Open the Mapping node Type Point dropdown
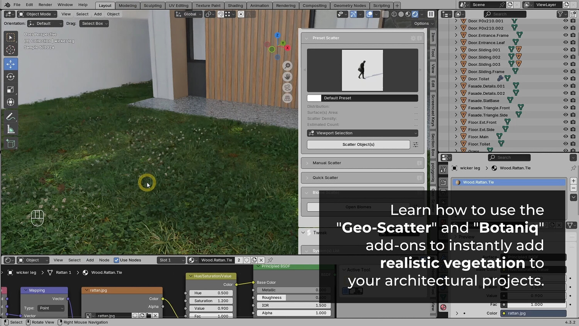Viewport: 579px width, 326px height. [51, 308]
